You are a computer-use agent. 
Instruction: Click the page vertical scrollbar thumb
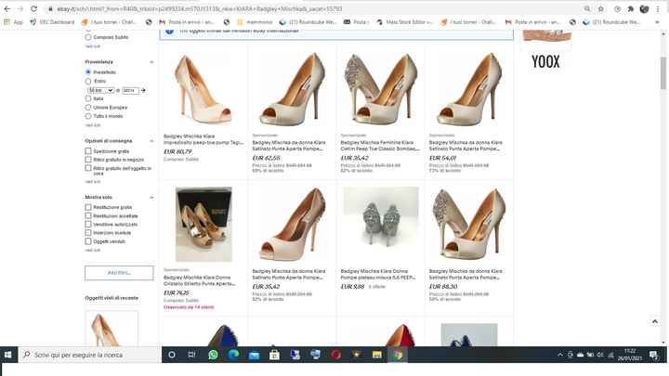tap(662, 72)
